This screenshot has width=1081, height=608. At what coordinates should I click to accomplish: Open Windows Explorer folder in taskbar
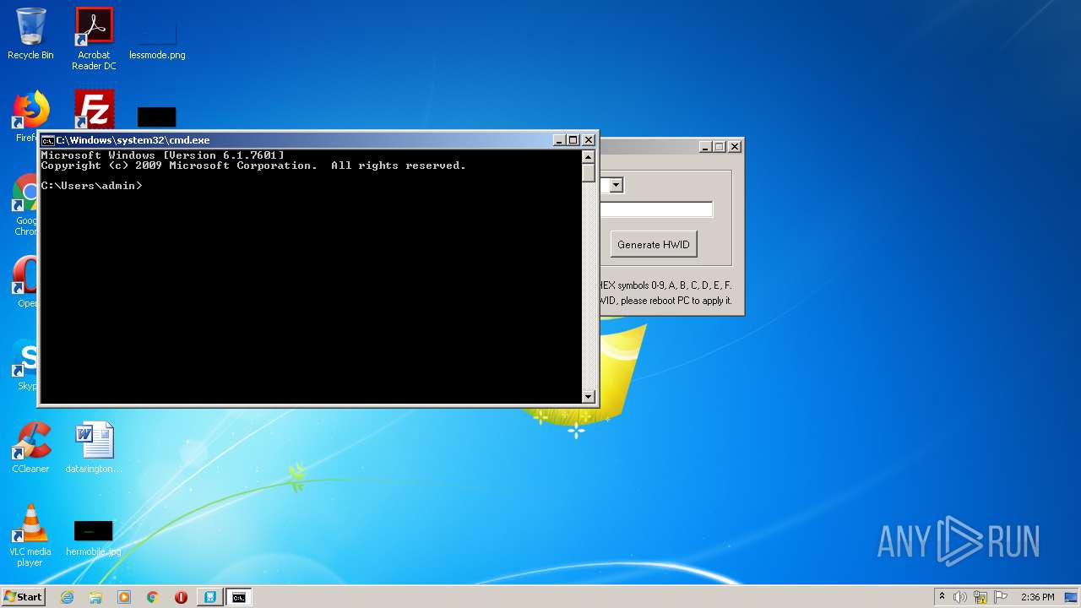tap(95, 597)
